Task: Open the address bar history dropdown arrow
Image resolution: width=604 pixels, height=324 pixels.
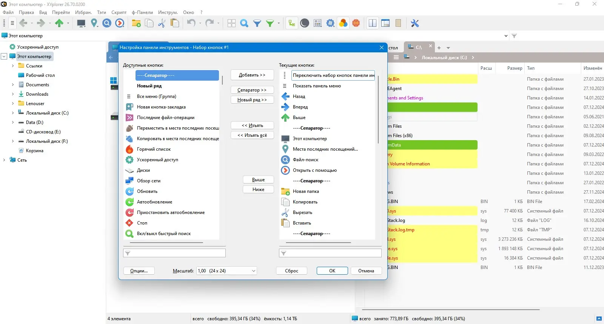Action: [506, 36]
